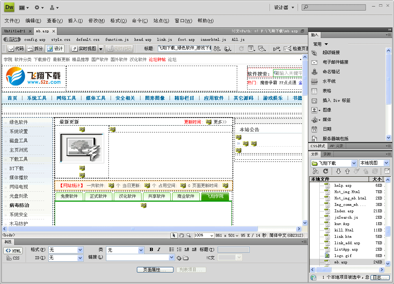Click the 页面属性 button
Image resolution: width=394 pixels, height=284 pixels.
coord(155,269)
